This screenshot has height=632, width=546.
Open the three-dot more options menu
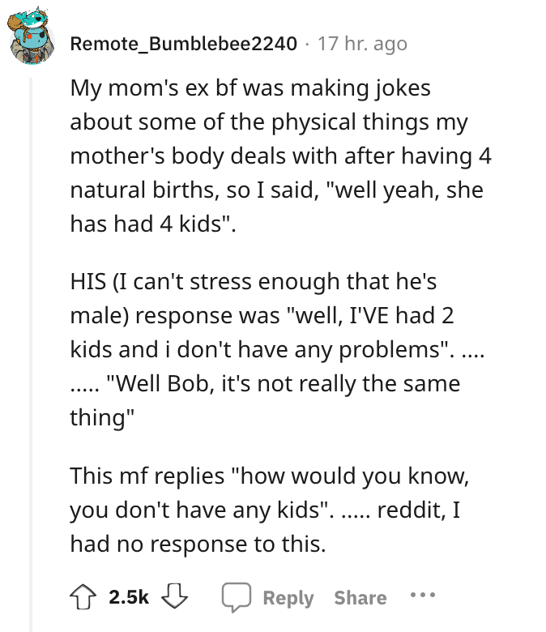421,596
